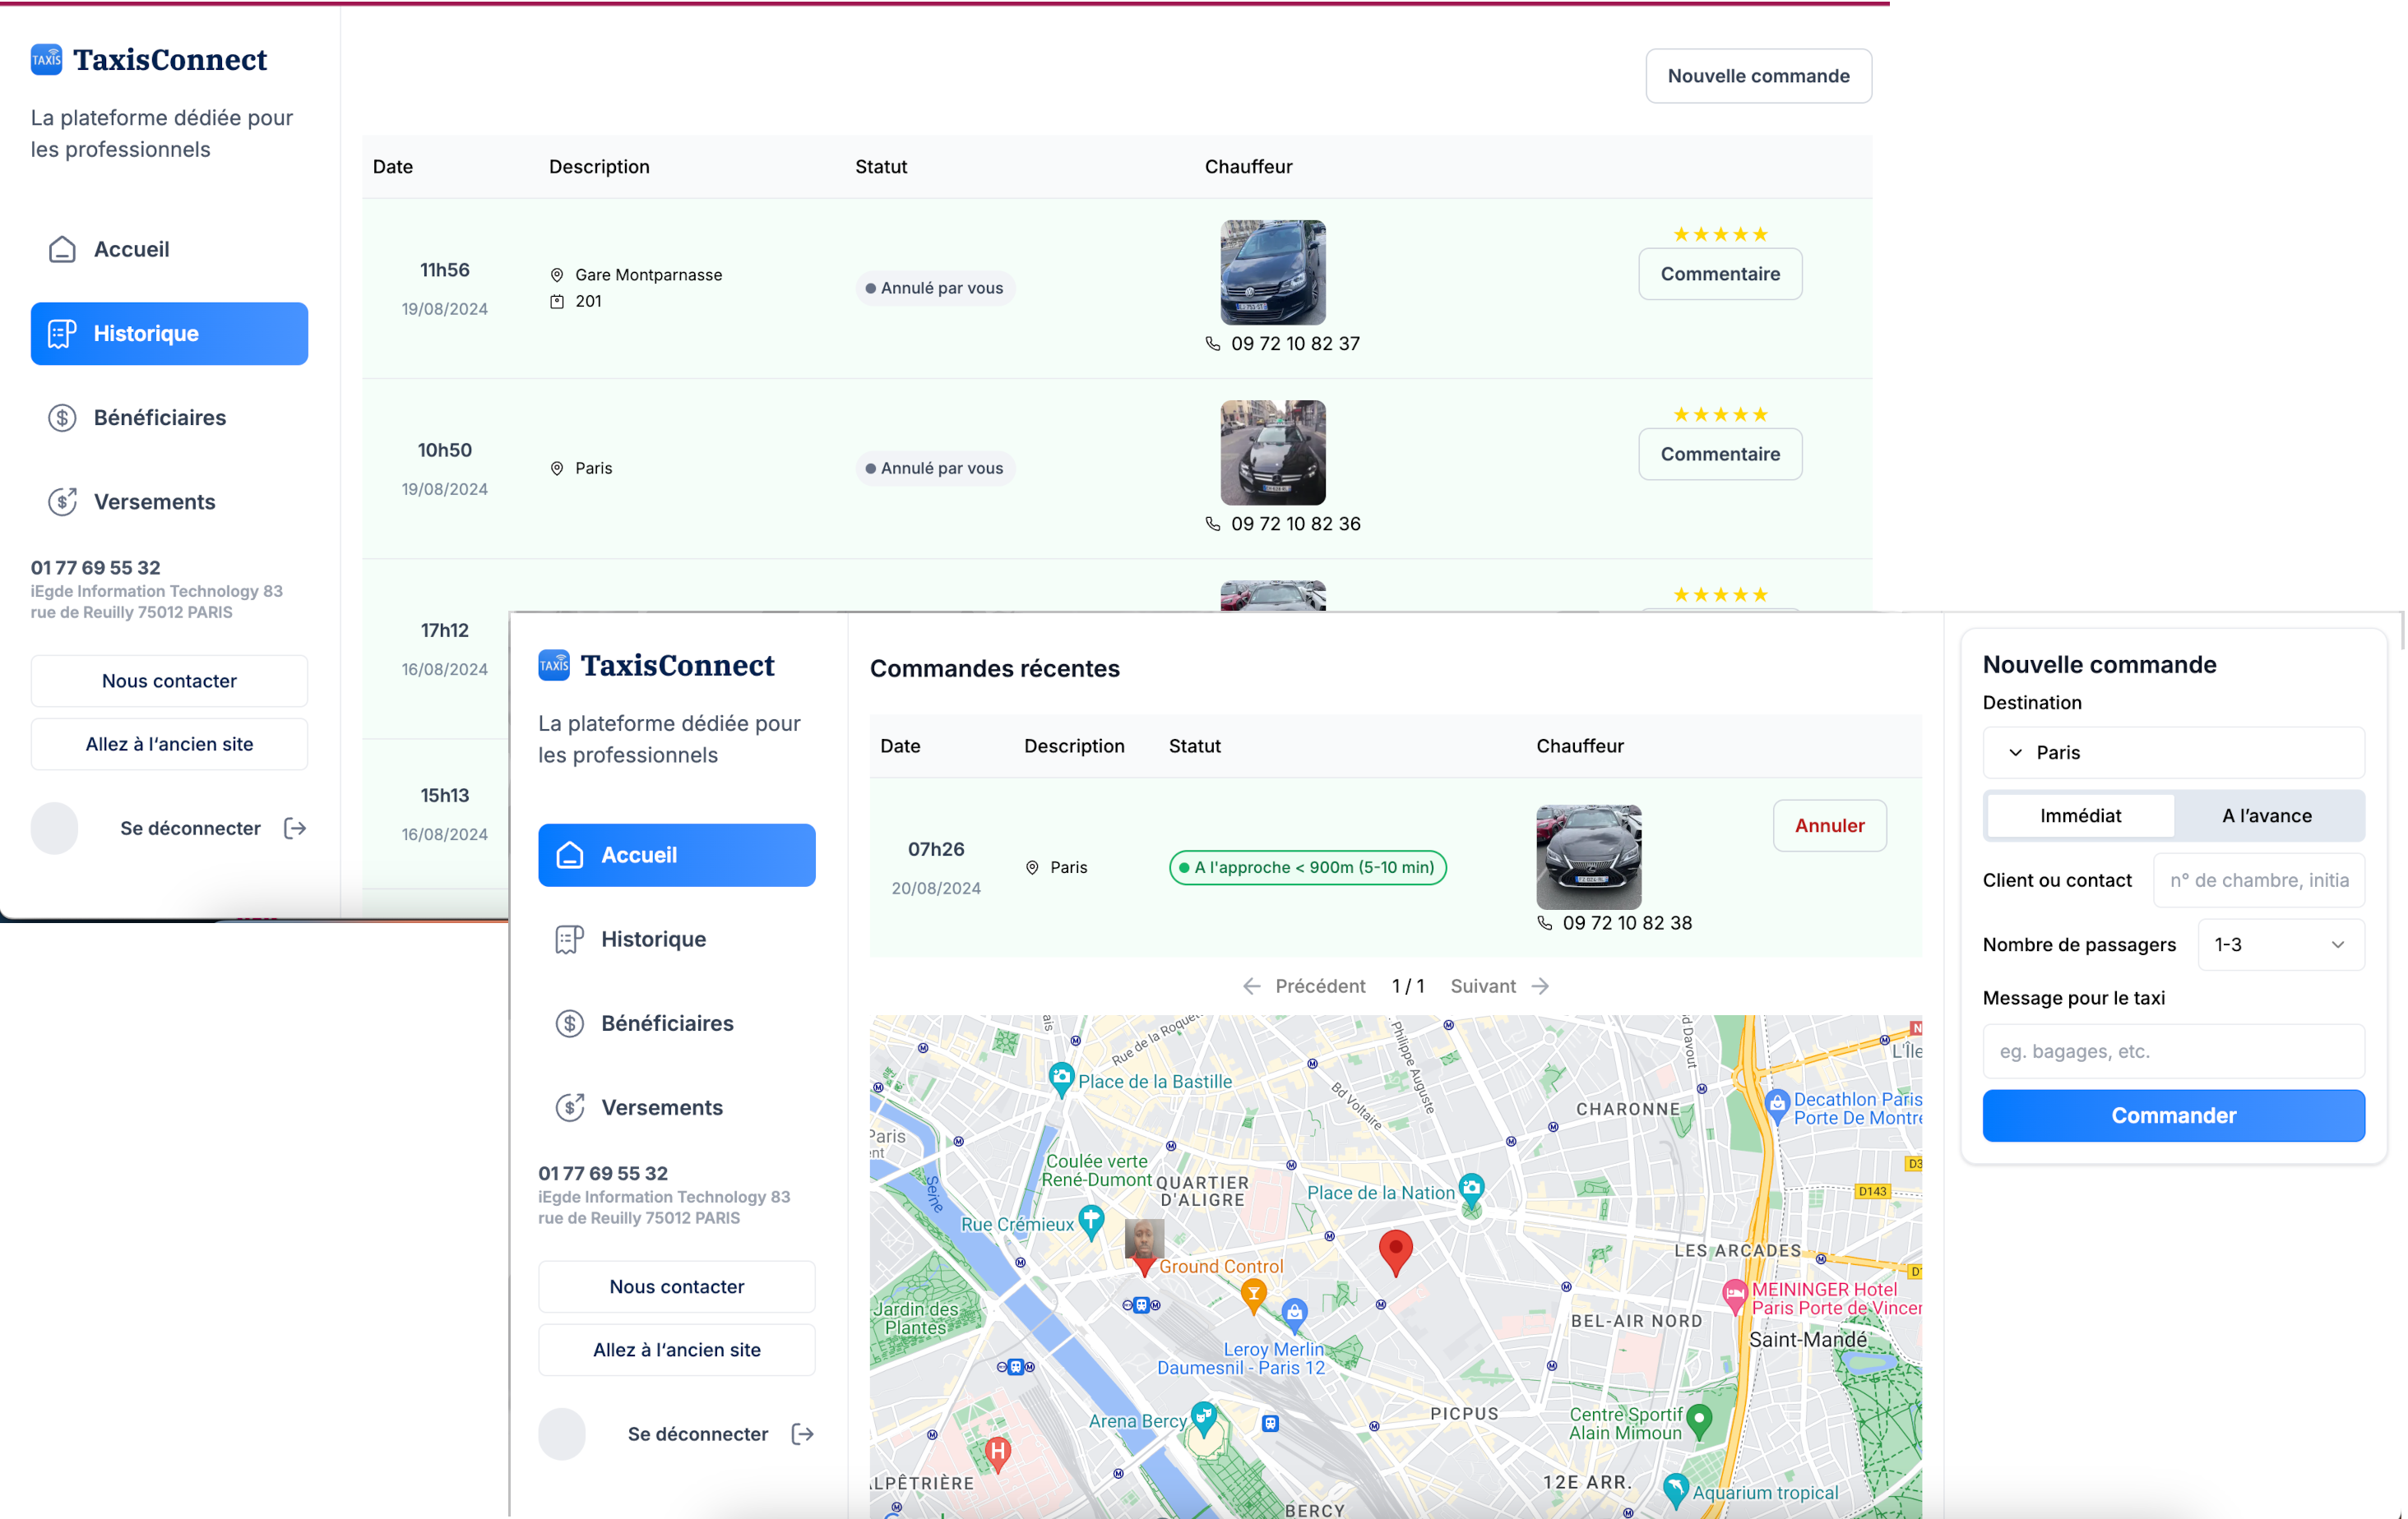Click the location pin icon beside Gare Montparnasse
This screenshot has width=2408, height=1519.
coord(558,274)
